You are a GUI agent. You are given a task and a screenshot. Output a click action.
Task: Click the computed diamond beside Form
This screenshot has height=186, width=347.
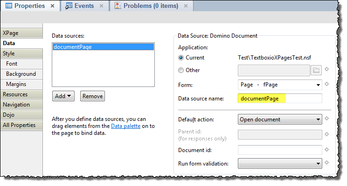[327, 84]
